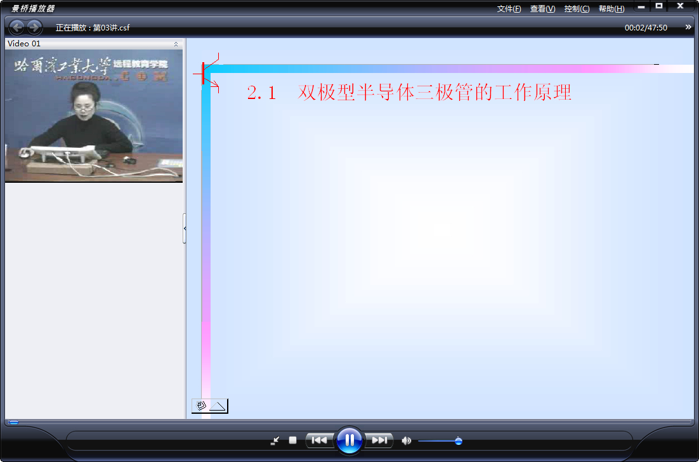Open the 控制(C) menu
The image size is (699, 462).
pyautogui.click(x=577, y=8)
